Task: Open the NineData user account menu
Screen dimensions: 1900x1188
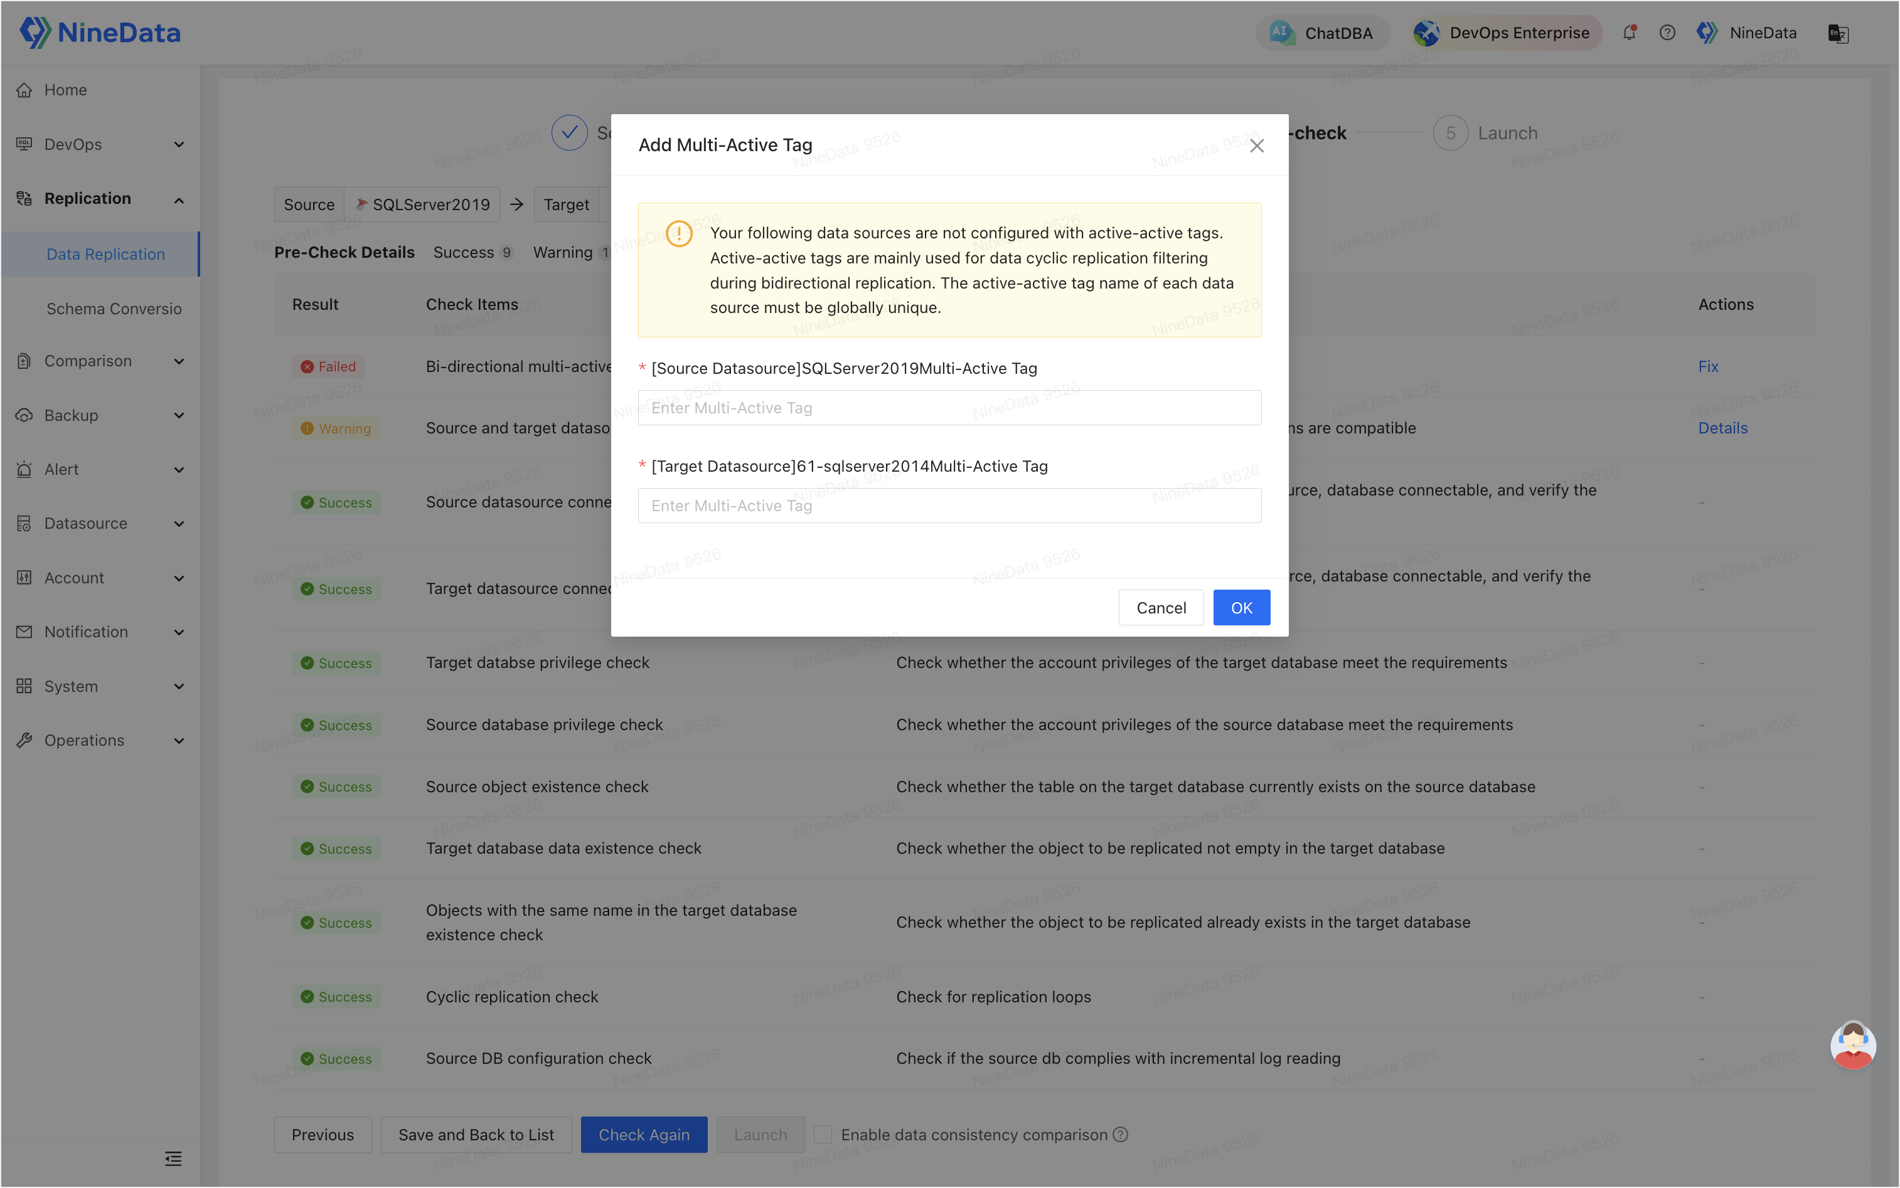Action: (x=1747, y=33)
